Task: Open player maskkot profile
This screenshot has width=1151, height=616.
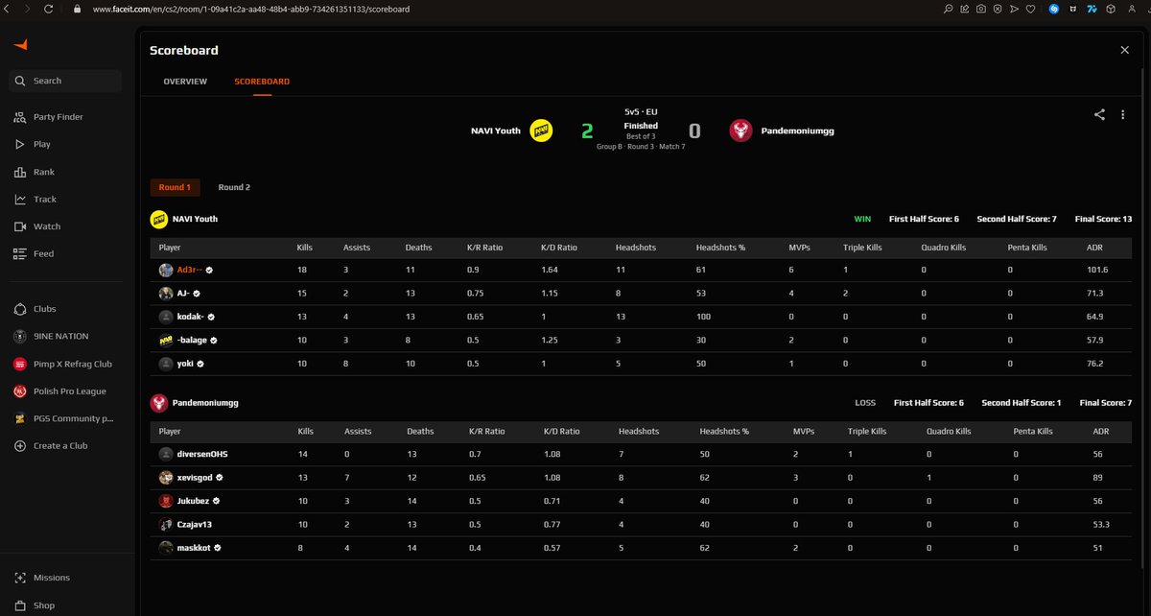Action: (x=193, y=548)
